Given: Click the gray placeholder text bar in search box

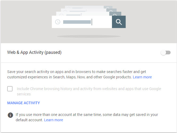Looking at the screenshot, I should click(77, 22).
